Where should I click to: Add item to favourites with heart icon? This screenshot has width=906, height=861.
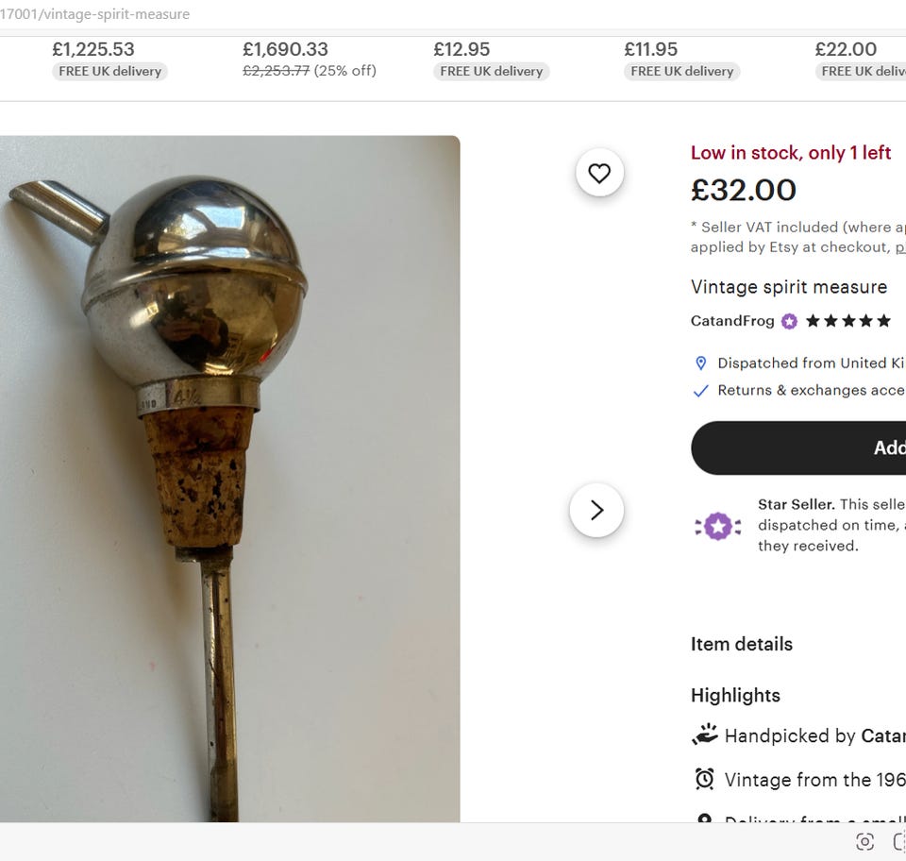tap(599, 173)
